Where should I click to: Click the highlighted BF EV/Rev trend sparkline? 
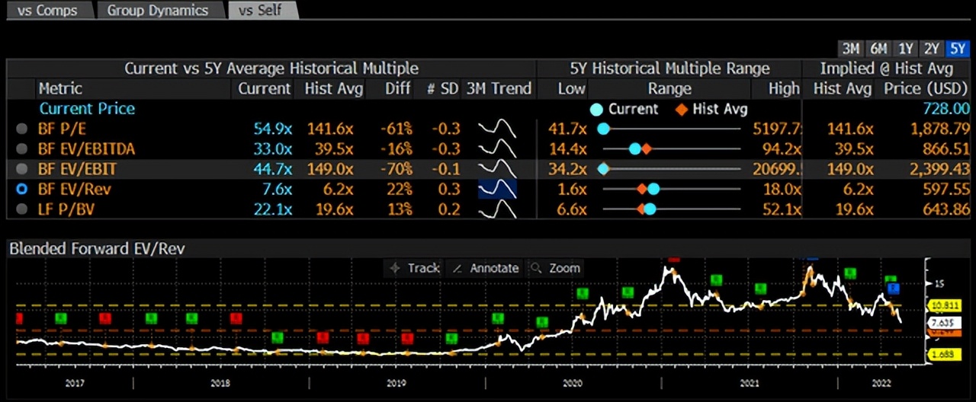[497, 188]
